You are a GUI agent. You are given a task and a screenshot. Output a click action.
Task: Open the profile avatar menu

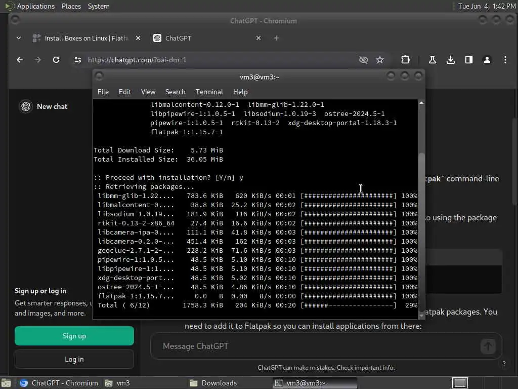(487, 60)
